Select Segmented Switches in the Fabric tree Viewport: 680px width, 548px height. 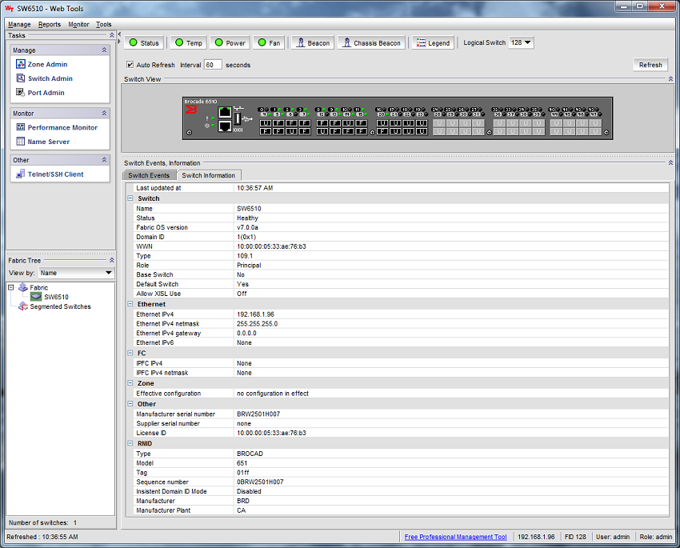60,306
